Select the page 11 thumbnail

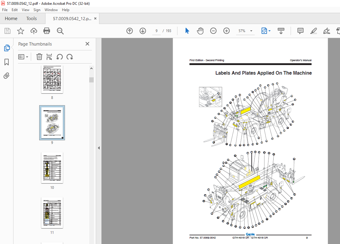pos(52,213)
